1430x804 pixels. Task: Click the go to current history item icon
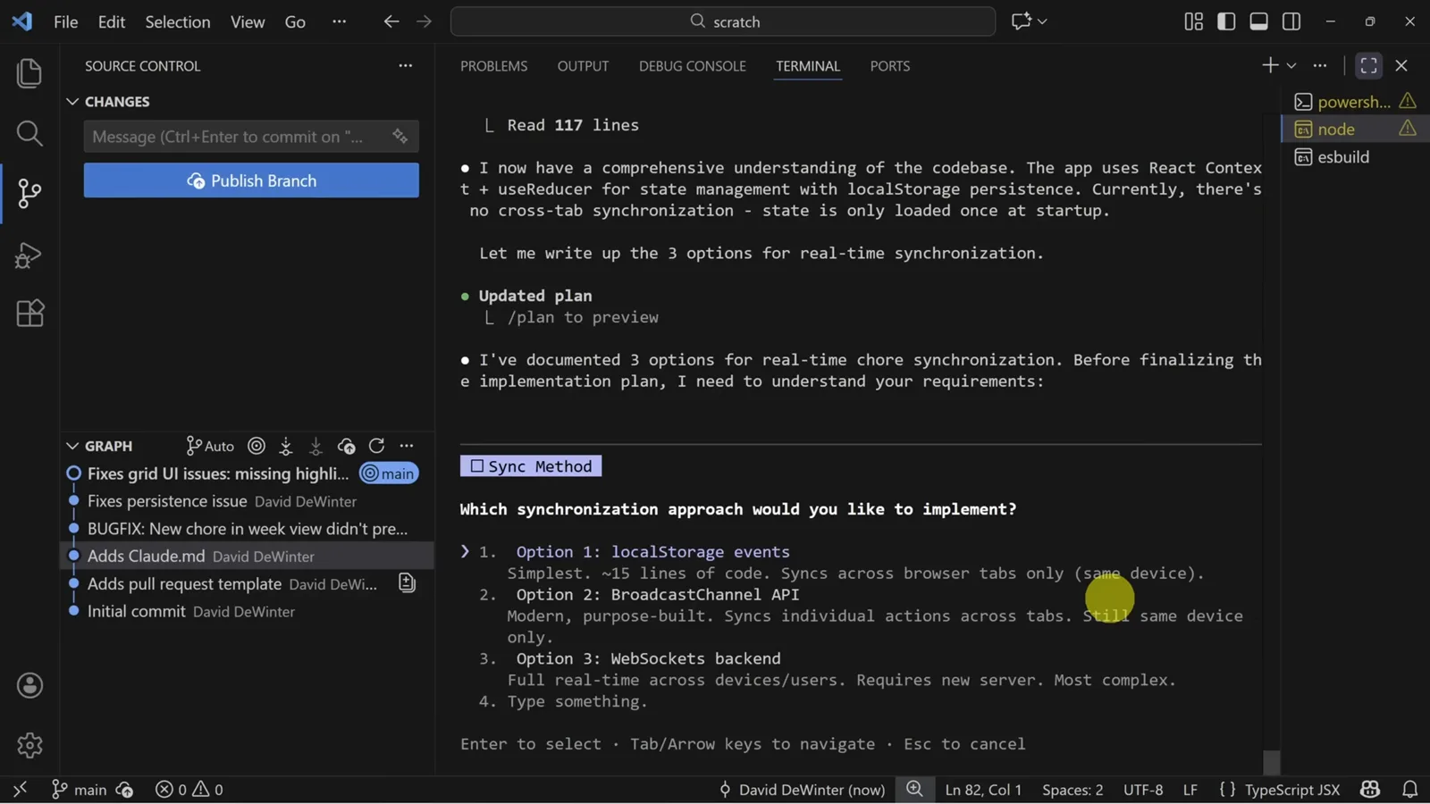257,446
